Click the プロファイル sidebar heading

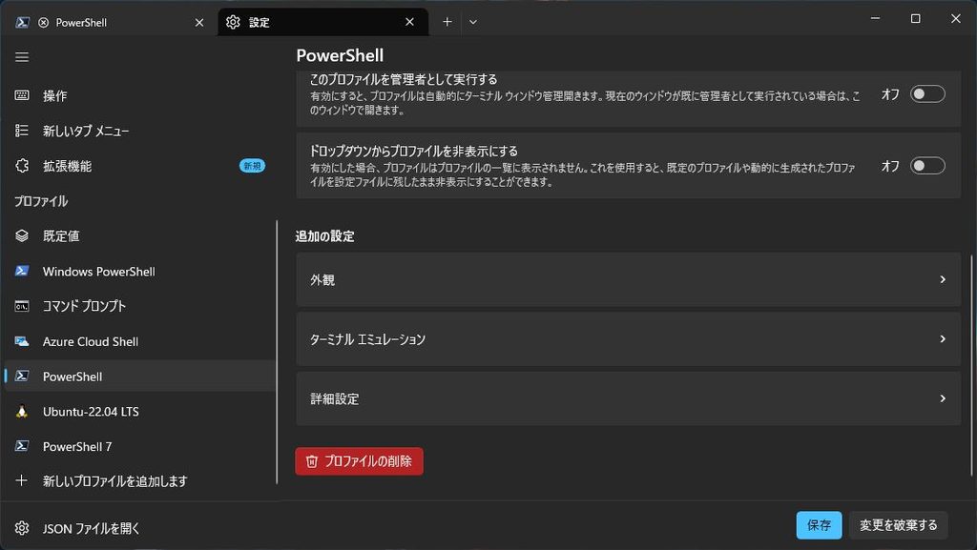(x=41, y=201)
